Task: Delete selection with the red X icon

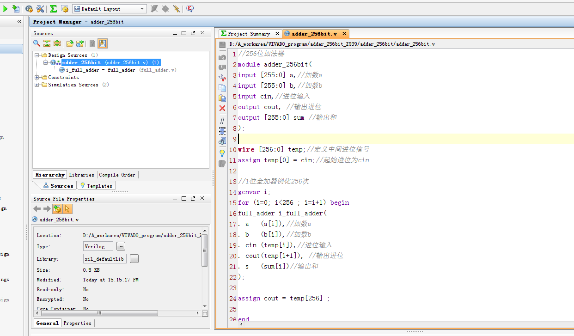Action: click(x=222, y=108)
